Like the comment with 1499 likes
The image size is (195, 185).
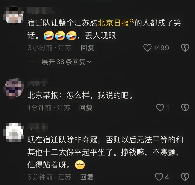pos(148,48)
